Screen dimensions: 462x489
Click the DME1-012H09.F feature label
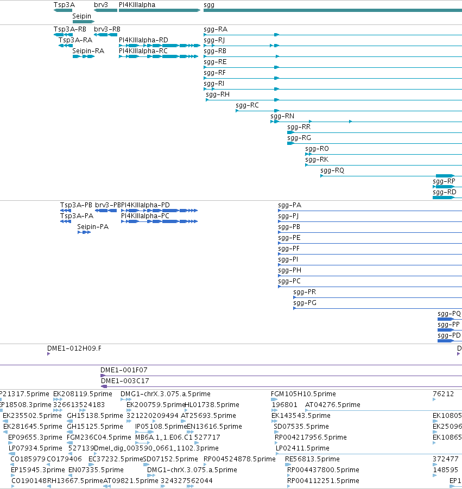pos(74,348)
